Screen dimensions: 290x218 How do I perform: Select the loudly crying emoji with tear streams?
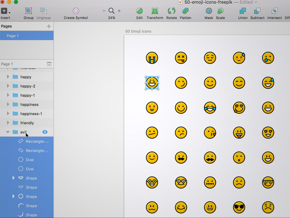pos(152,58)
